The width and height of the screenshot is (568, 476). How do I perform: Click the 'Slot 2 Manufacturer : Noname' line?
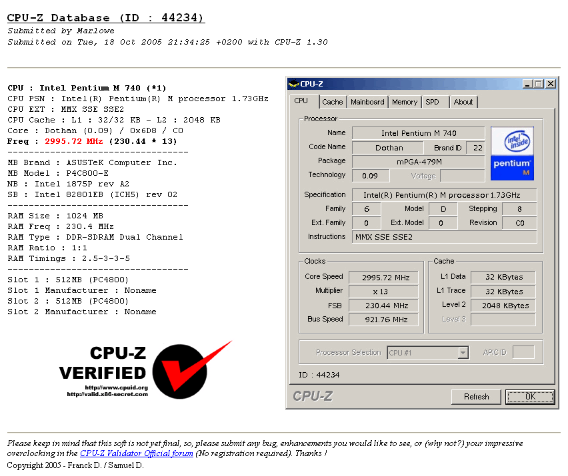82,312
